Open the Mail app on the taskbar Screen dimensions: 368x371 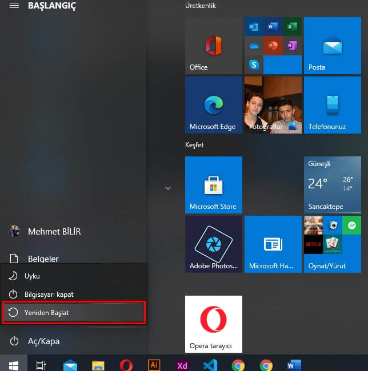70,365
